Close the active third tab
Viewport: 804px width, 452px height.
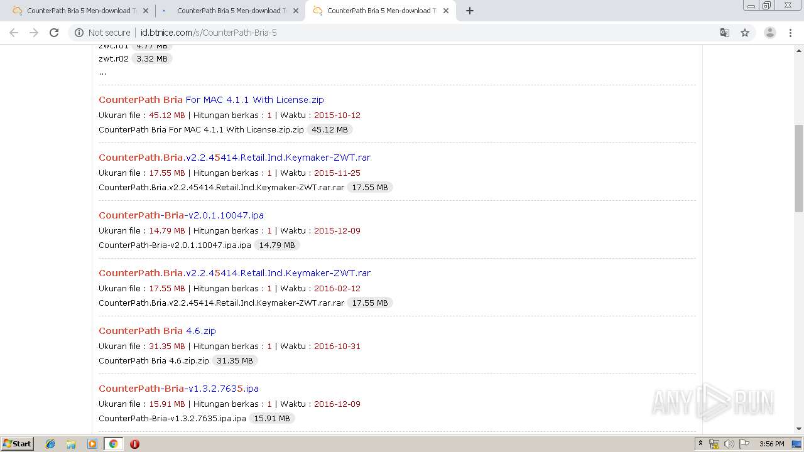point(446,11)
